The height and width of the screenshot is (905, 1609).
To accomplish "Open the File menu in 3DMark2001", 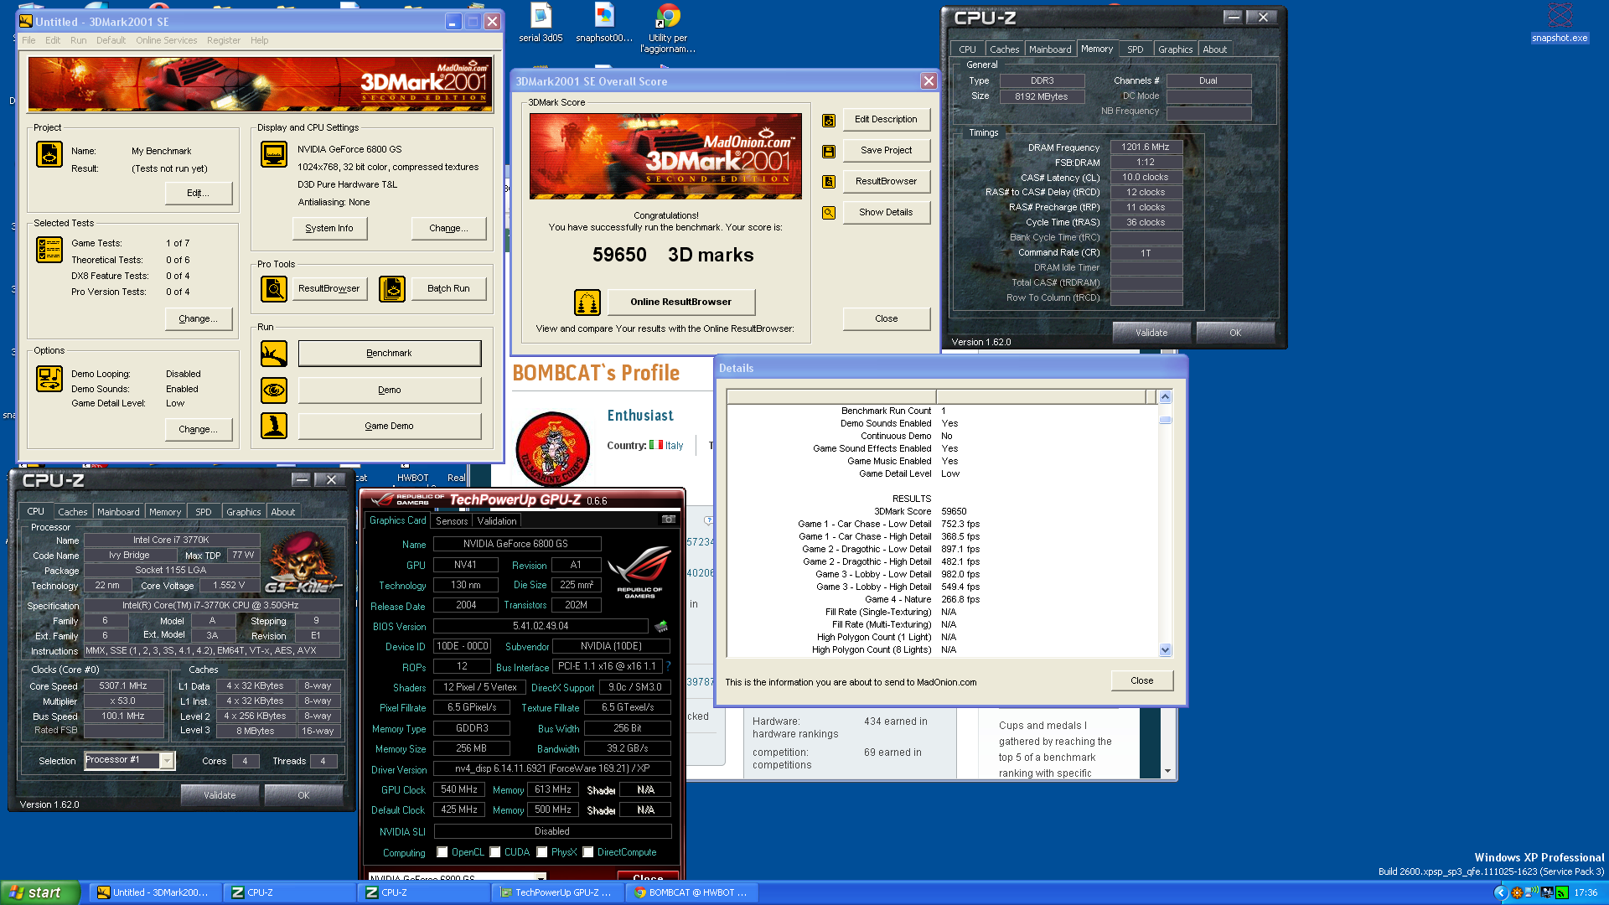I will (28, 40).
